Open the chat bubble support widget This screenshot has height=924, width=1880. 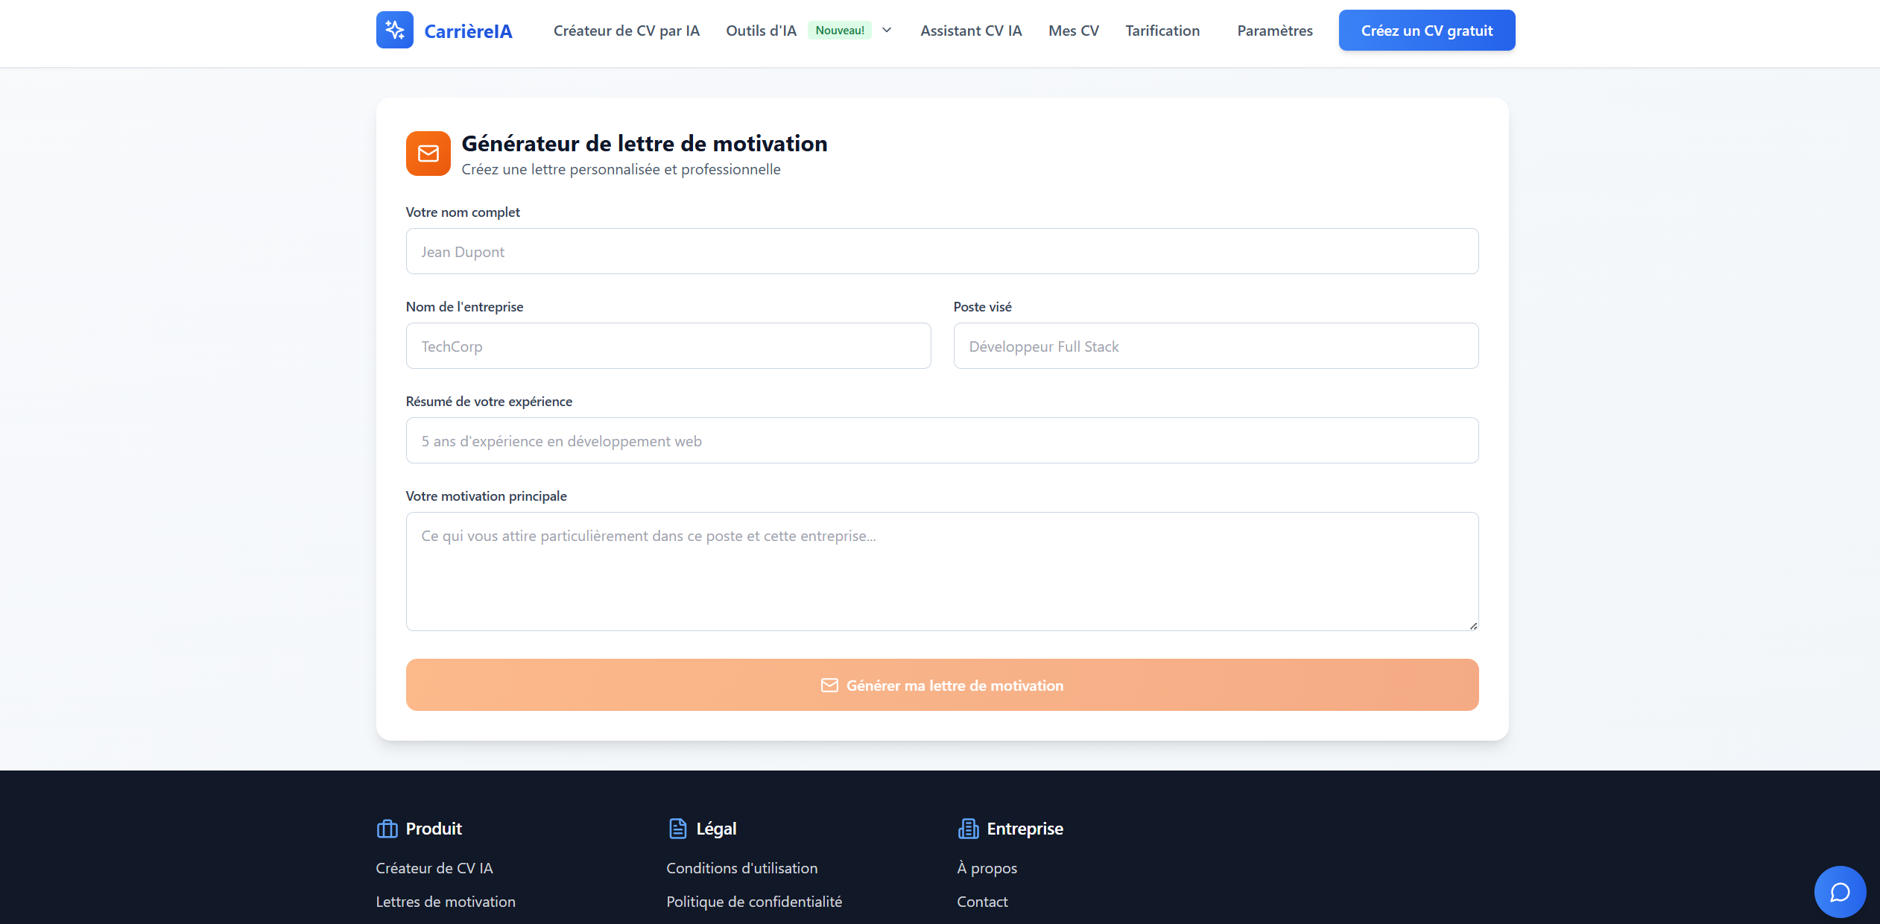[x=1839, y=891]
